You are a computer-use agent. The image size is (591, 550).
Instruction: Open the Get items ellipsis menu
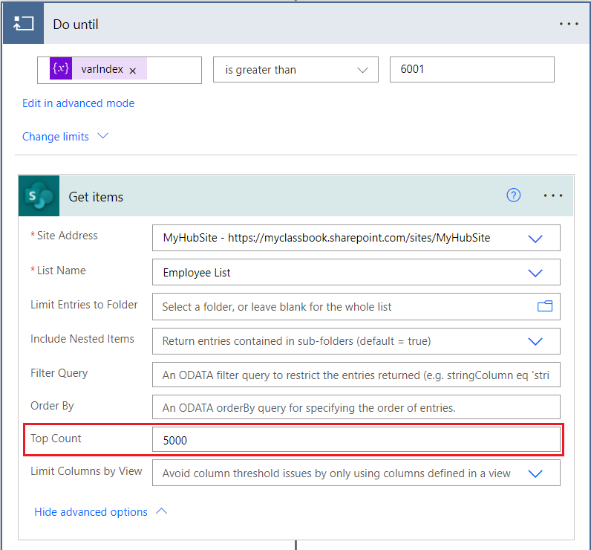pyautogui.click(x=553, y=196)
